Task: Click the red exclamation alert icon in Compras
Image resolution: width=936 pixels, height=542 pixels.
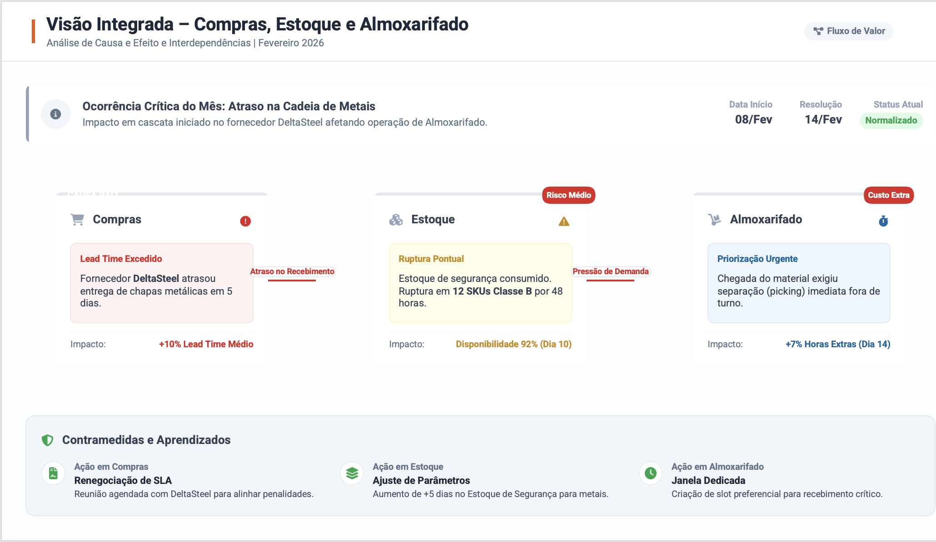Action: [245, 221]
